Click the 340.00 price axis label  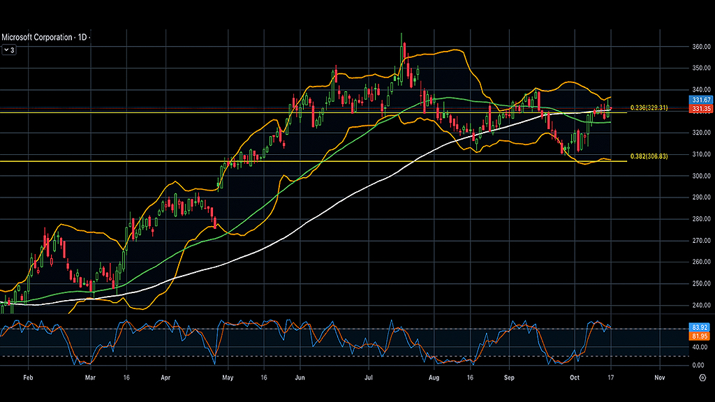coord(701,90)
